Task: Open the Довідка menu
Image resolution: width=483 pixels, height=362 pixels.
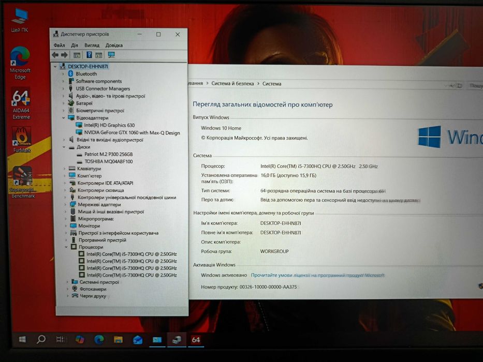Action: pyautogui.click(x=114, y=46)
